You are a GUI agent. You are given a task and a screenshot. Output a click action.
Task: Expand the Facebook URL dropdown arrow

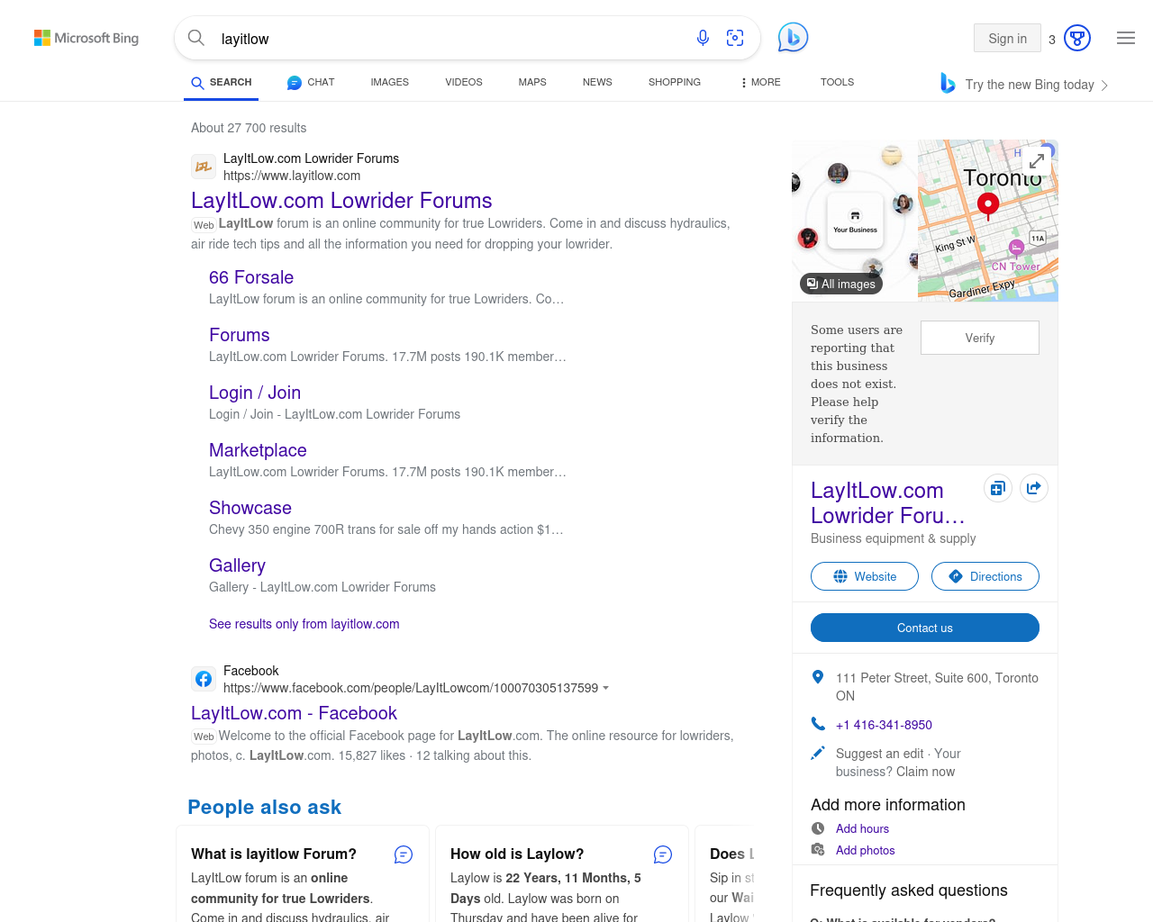point(605,688)
